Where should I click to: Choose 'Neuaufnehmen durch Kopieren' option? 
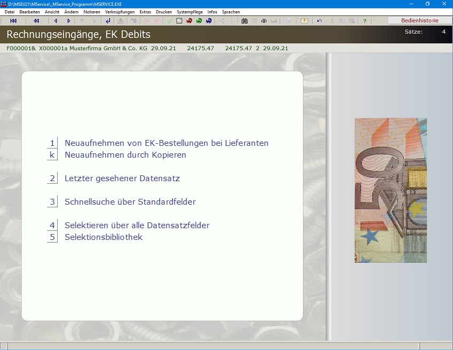[x=125, y=155]
